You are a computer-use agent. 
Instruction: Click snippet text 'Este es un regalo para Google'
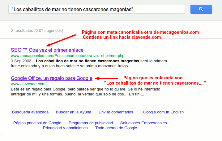click(38, 89)
